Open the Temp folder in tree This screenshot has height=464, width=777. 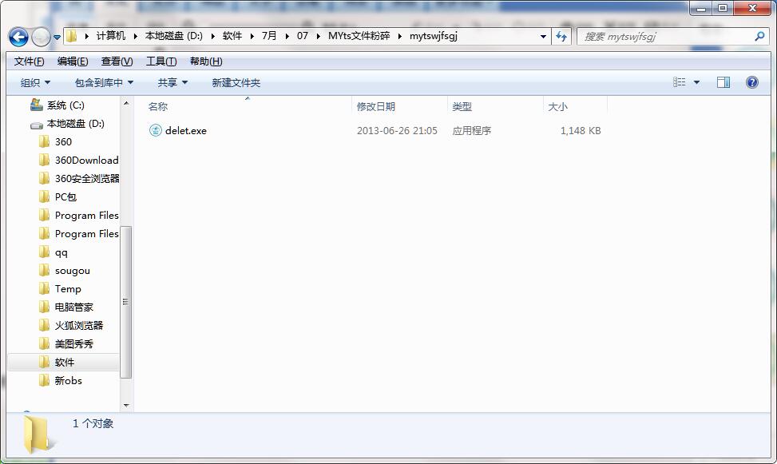pyautogui.click(x=68, y=289)
